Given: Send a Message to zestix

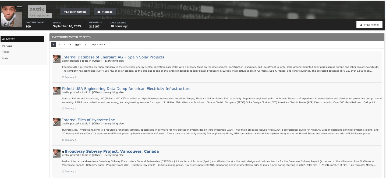Looking at the screenshot, I should pos(105,12).
